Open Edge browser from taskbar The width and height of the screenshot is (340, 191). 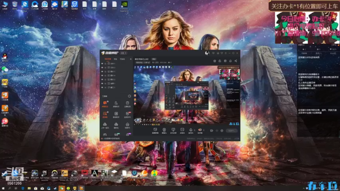coord(23,188)
